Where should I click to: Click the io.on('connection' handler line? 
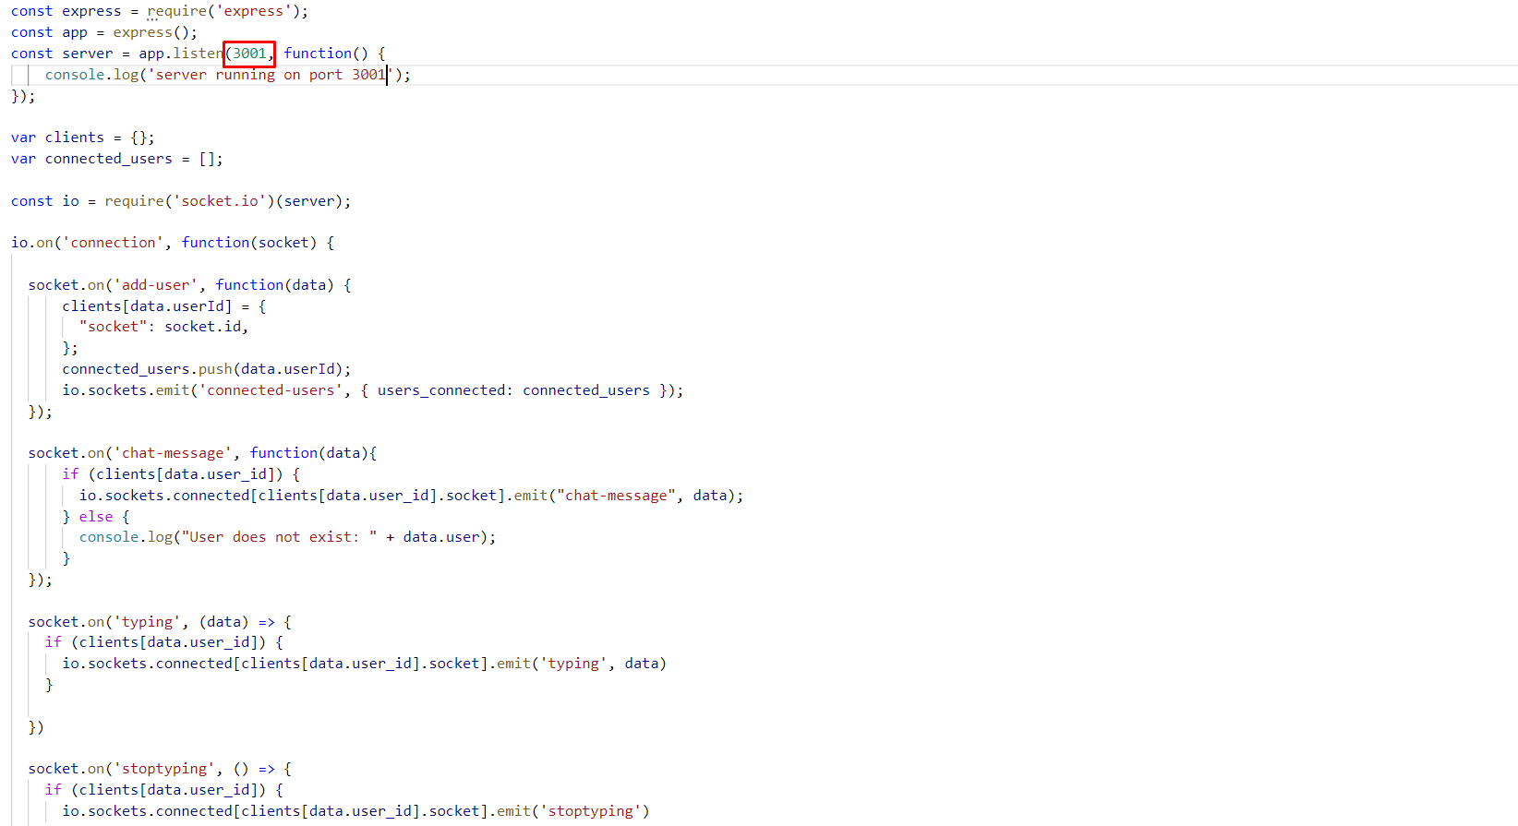tap(173, 243)
